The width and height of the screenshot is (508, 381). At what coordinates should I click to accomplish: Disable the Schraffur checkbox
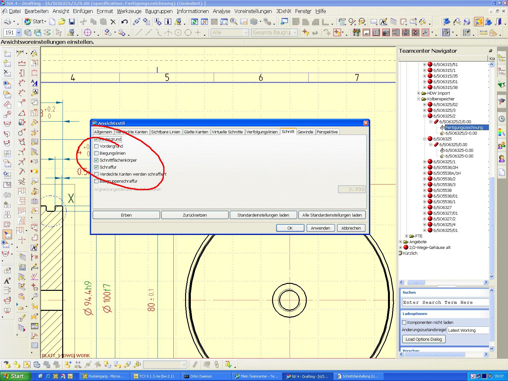point(97,167)
